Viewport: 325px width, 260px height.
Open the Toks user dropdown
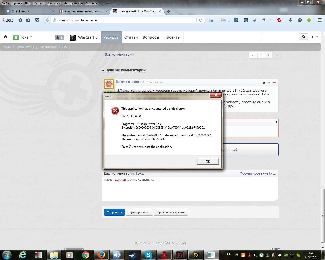(x=23, y=37)
